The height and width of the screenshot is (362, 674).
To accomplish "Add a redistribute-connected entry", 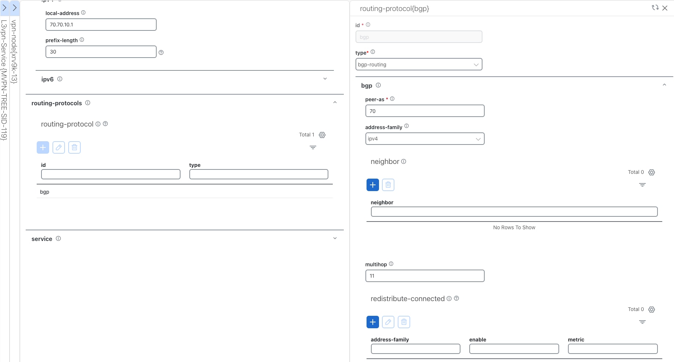I will [372, 322].
